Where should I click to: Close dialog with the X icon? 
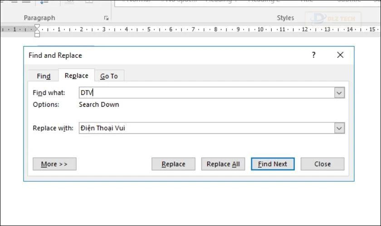point(340,55)
